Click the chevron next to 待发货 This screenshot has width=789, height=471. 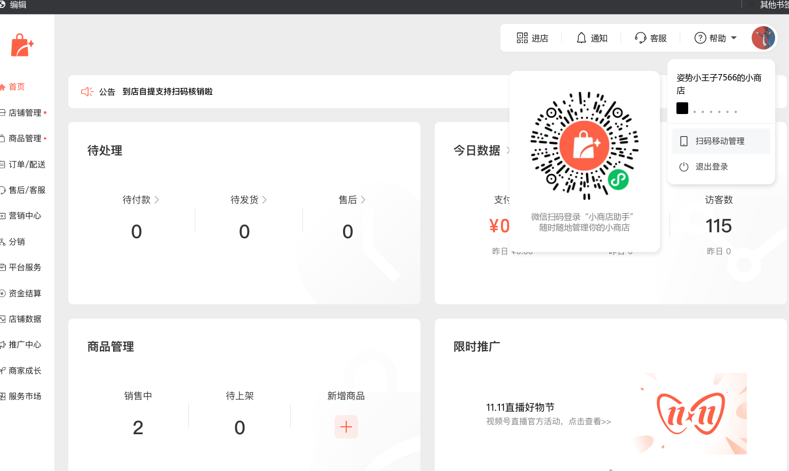pyautogui.click(x=265, y=200)
